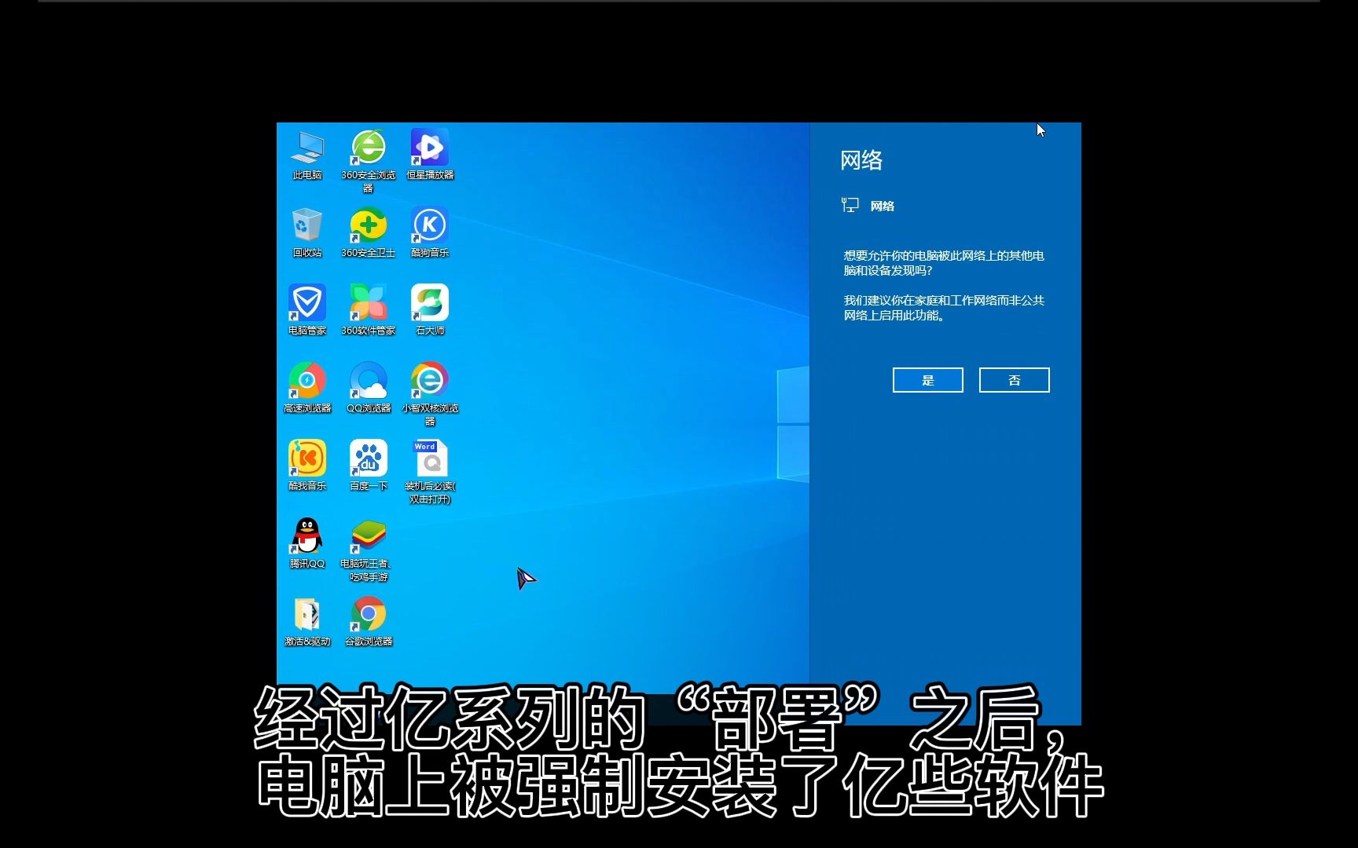Open the 此电脑 desktop icon
1358x848 pixels.
[x=307, y=155]
